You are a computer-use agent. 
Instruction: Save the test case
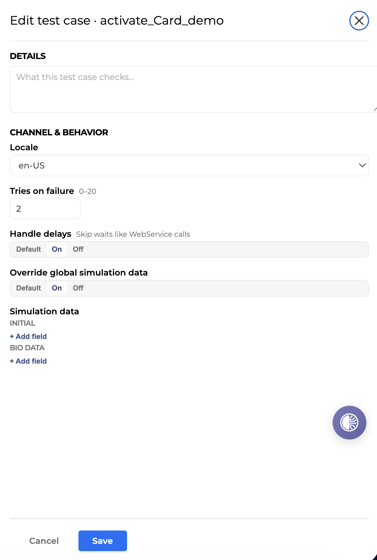coord(103,541)
